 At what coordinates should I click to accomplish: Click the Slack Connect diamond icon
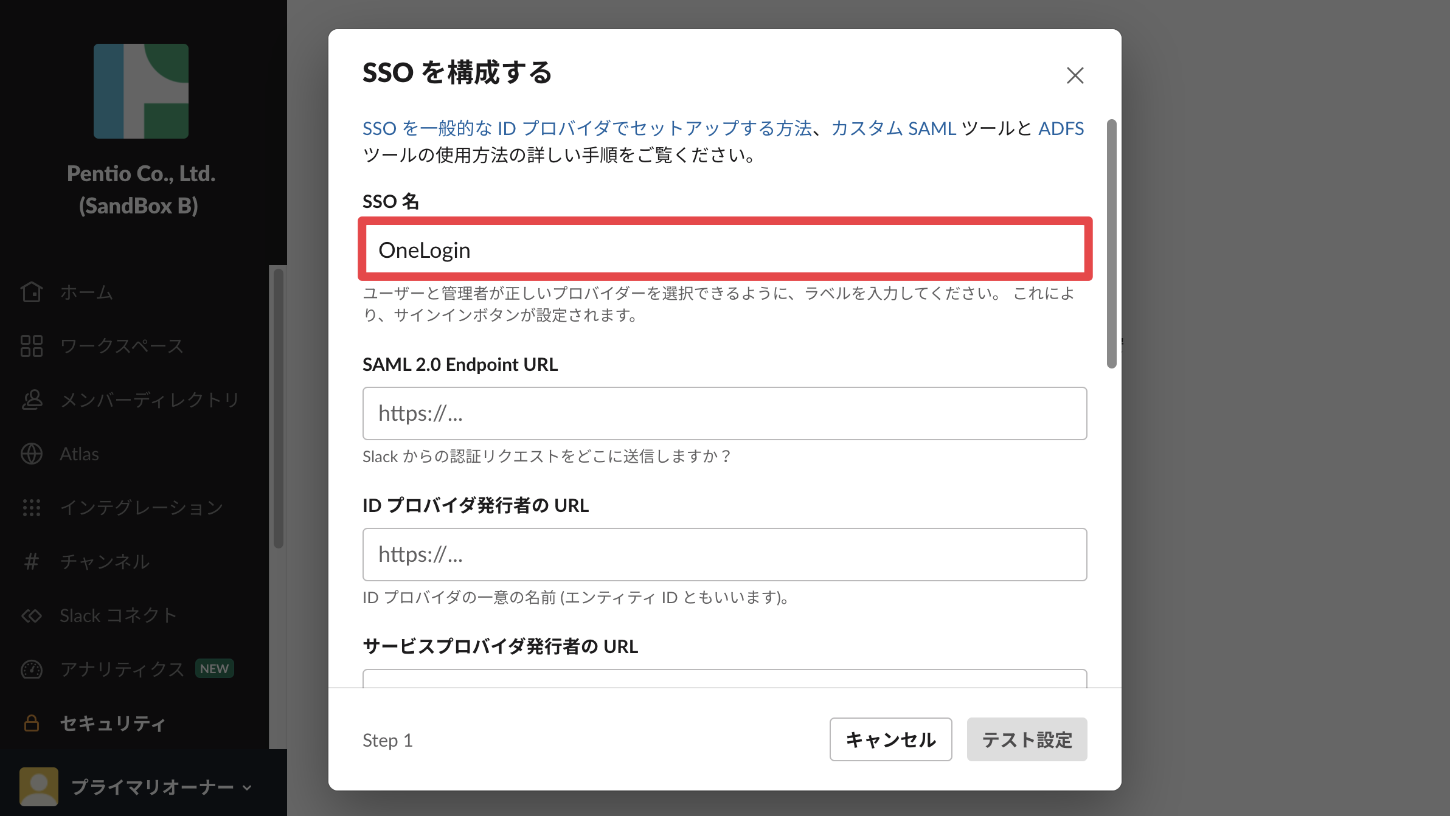pos(32,615)
